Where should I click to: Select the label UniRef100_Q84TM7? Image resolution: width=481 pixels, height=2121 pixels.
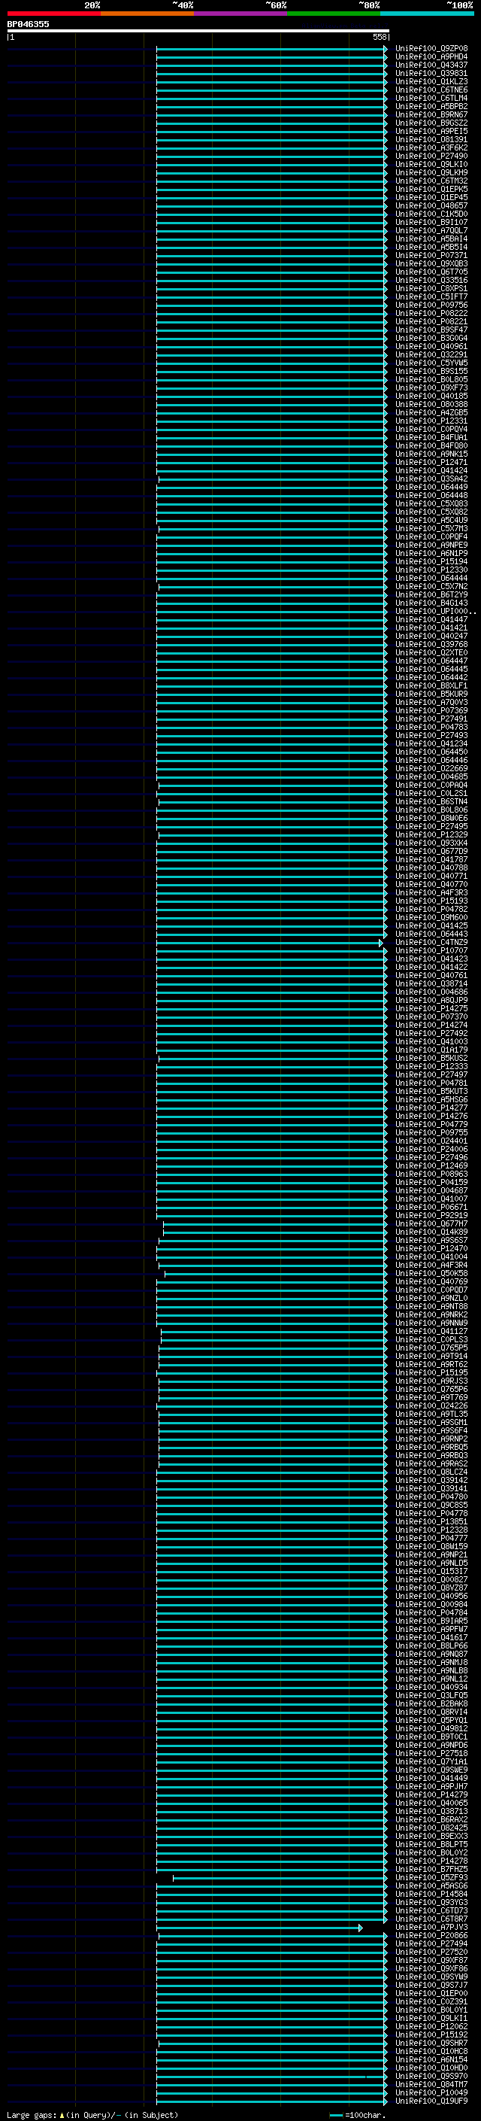click(x=431, y=2085)
